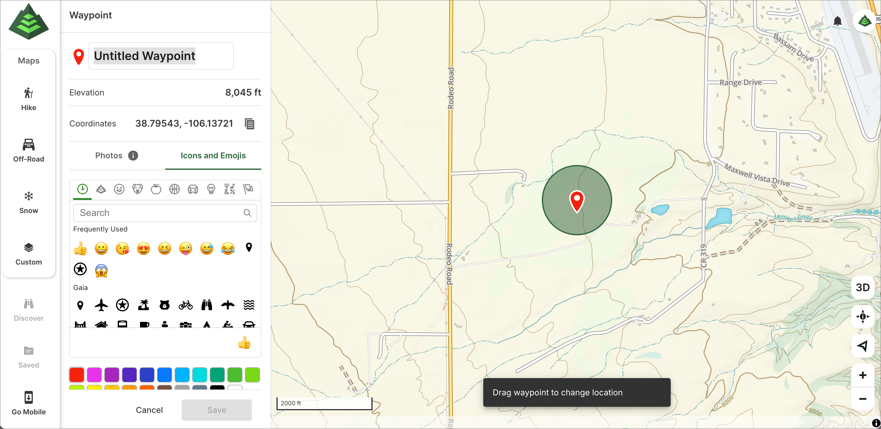Copy coordinates with the clipboard icon
Screen dimensions: 881x429
(249, 124)
